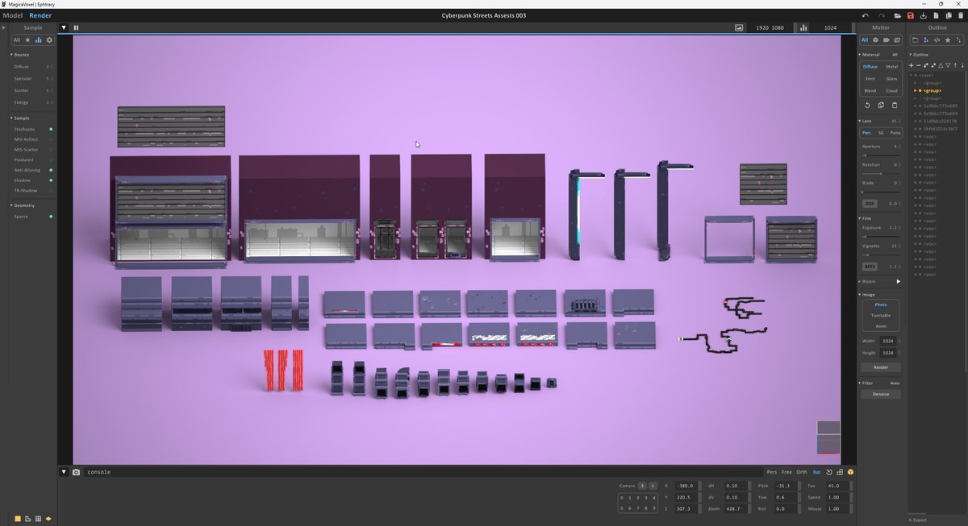Click the star icon in Outline panel

point(948,39)
